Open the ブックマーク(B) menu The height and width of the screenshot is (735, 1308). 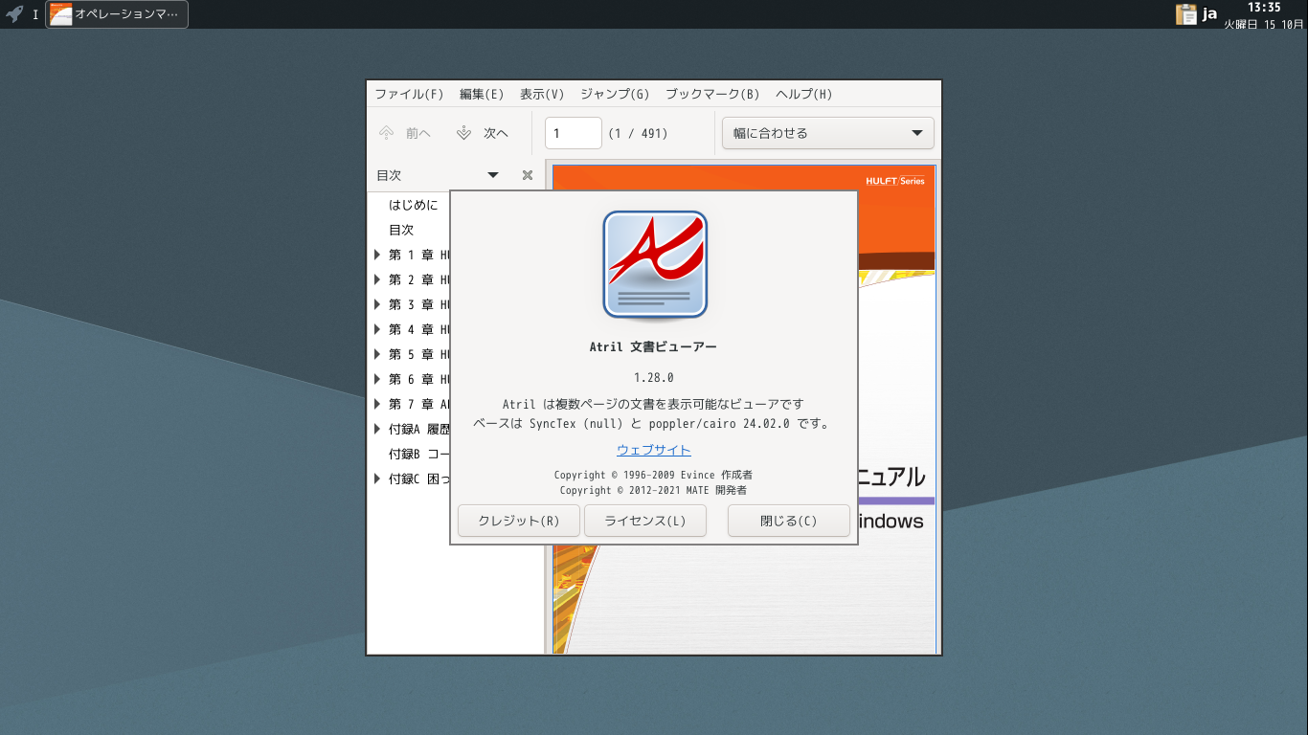[x=712, y=94]
